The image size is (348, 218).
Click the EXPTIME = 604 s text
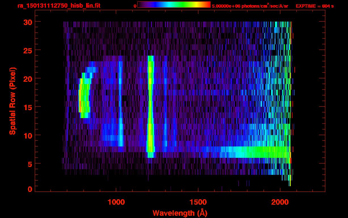click(x=315, y=6)
